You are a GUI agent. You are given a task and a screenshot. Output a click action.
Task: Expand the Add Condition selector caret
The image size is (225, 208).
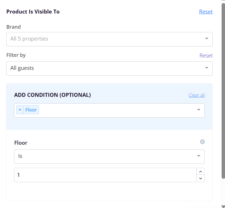(199, 110)
